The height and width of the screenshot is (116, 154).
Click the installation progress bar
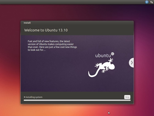coord(77,100)
